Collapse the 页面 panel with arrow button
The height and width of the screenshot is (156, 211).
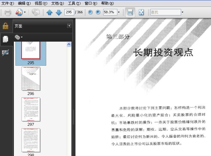pyautogui.click(x=69, y=26)
